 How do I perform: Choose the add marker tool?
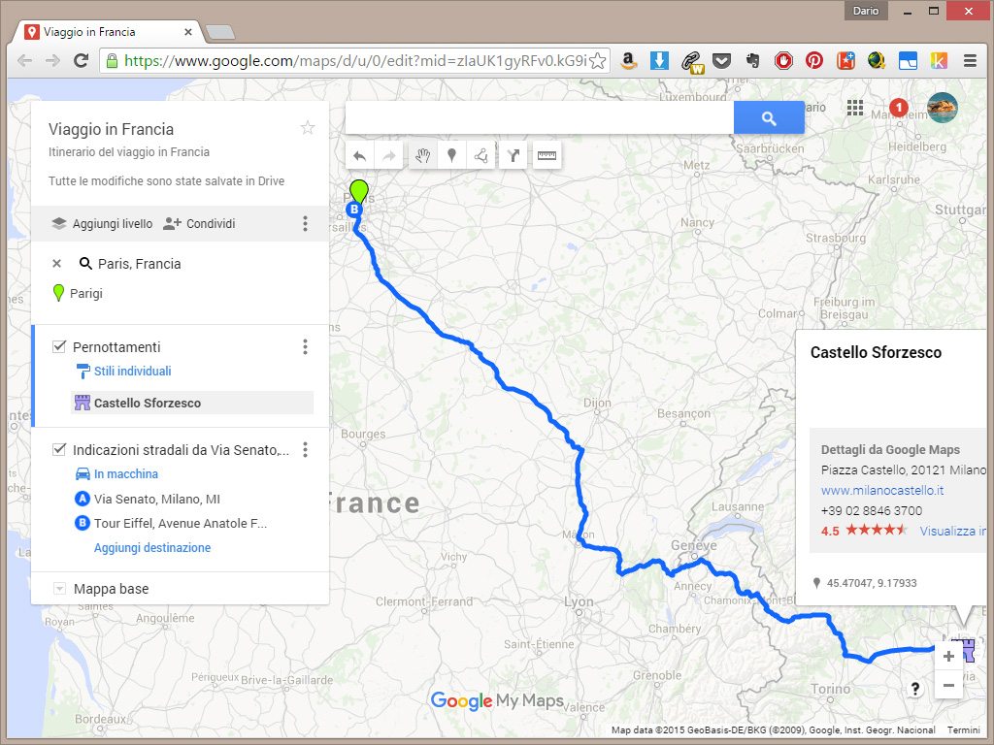451,155
